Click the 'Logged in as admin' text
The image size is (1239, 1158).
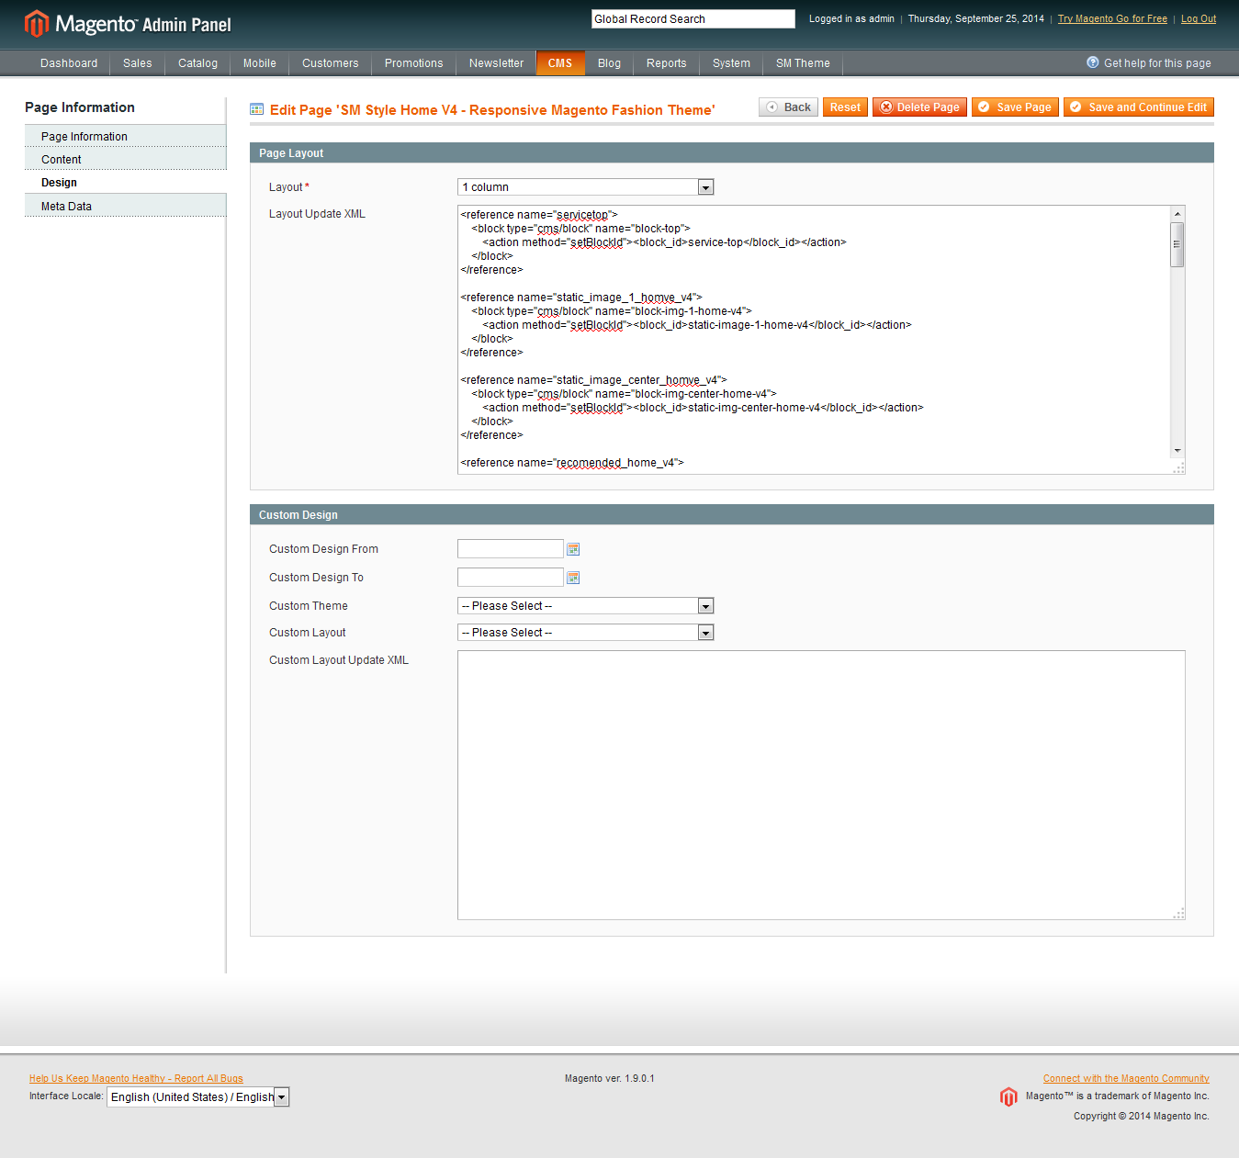[x=851, y=18]
